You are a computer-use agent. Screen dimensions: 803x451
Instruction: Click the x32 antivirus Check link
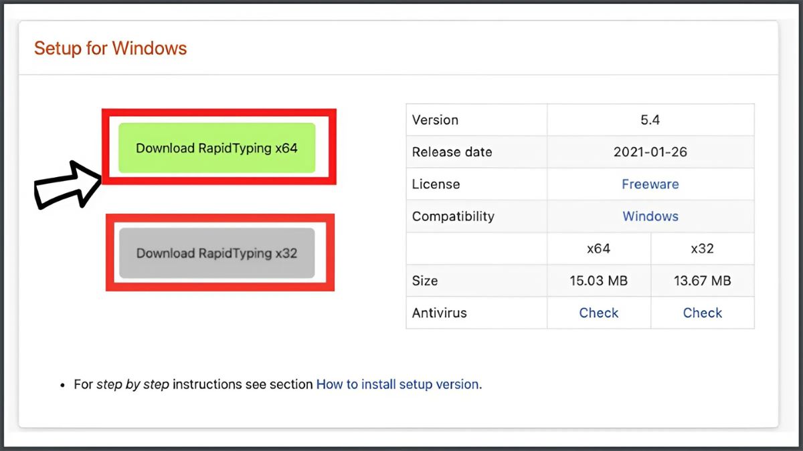tap(703, 313)
